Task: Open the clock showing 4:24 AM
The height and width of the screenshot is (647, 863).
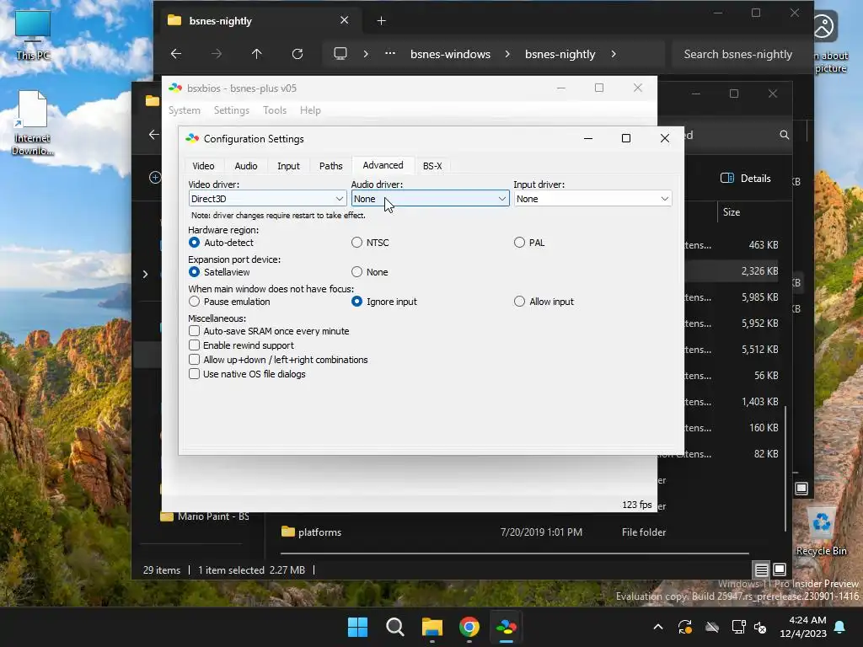Action: click(803, 627)
